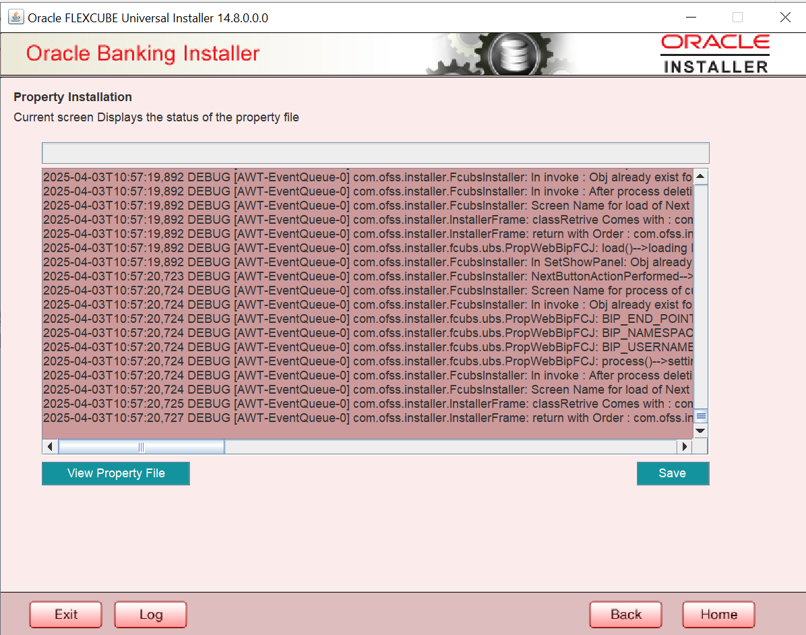Return to the Home screen
This screenshot has width=806, height=635.
718,614
